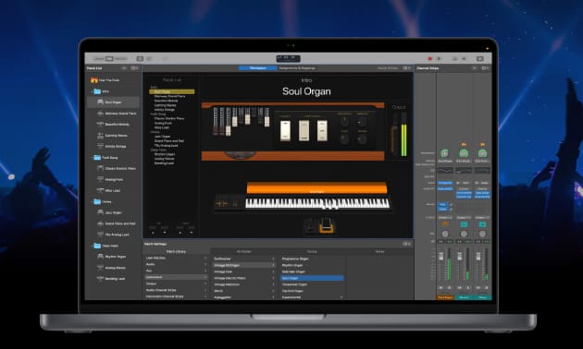Open the Patch List action menu icon

click(135, 68)
